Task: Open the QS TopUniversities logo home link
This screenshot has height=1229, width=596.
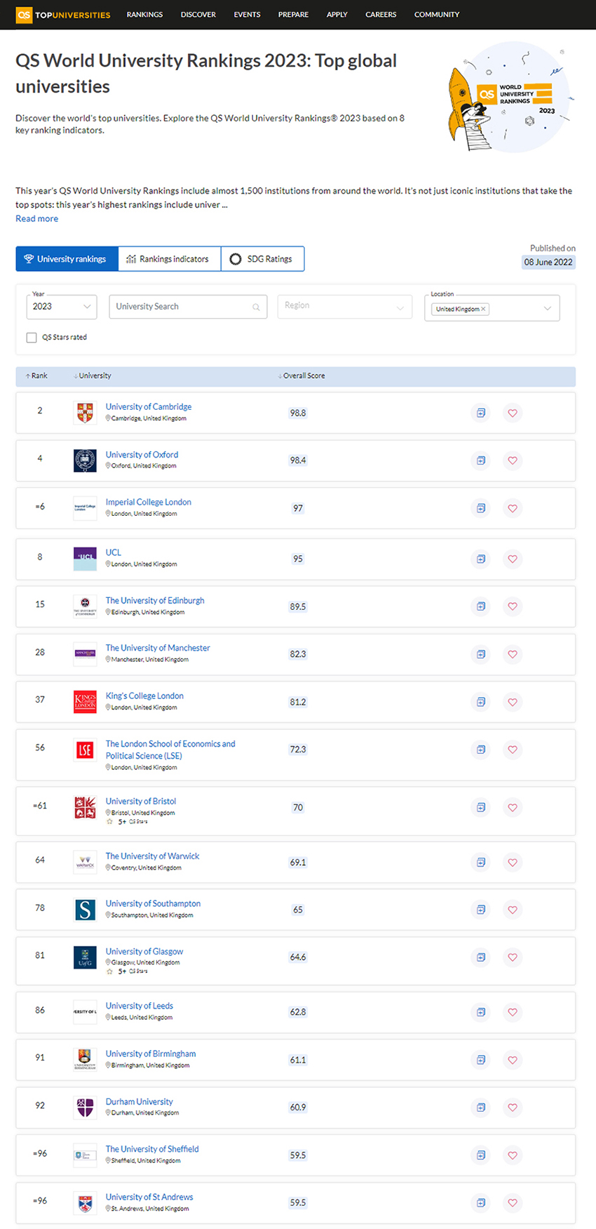Action: coord(63,15)
